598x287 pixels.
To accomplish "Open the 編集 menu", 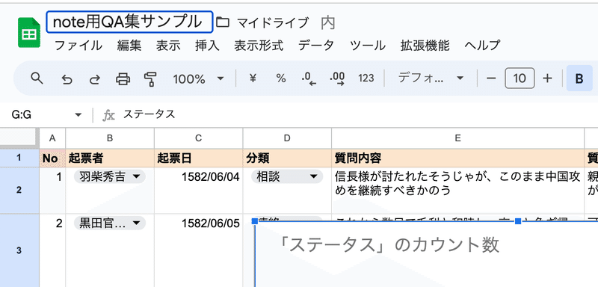I will (129, 46).
